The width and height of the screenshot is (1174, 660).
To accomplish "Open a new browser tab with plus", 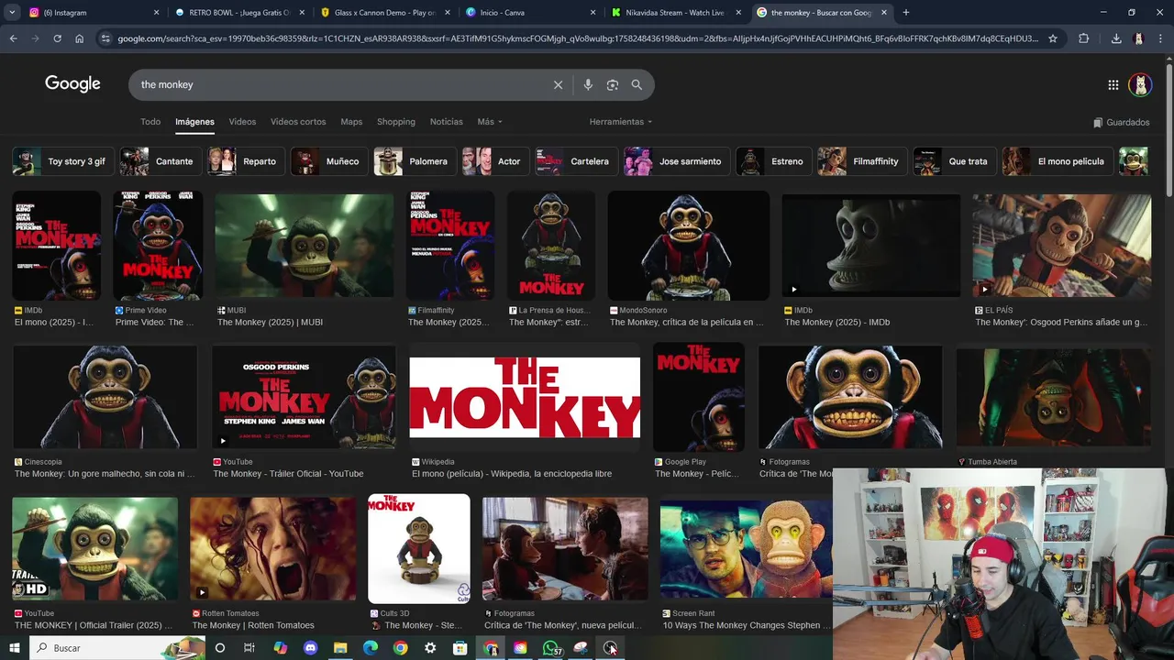I will point(906,13).
